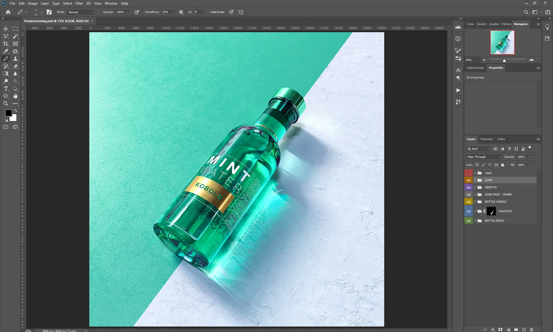Viewport: 553px width, 332px height.
Task: Open the Layers panel menu
Action: [538, 139]
